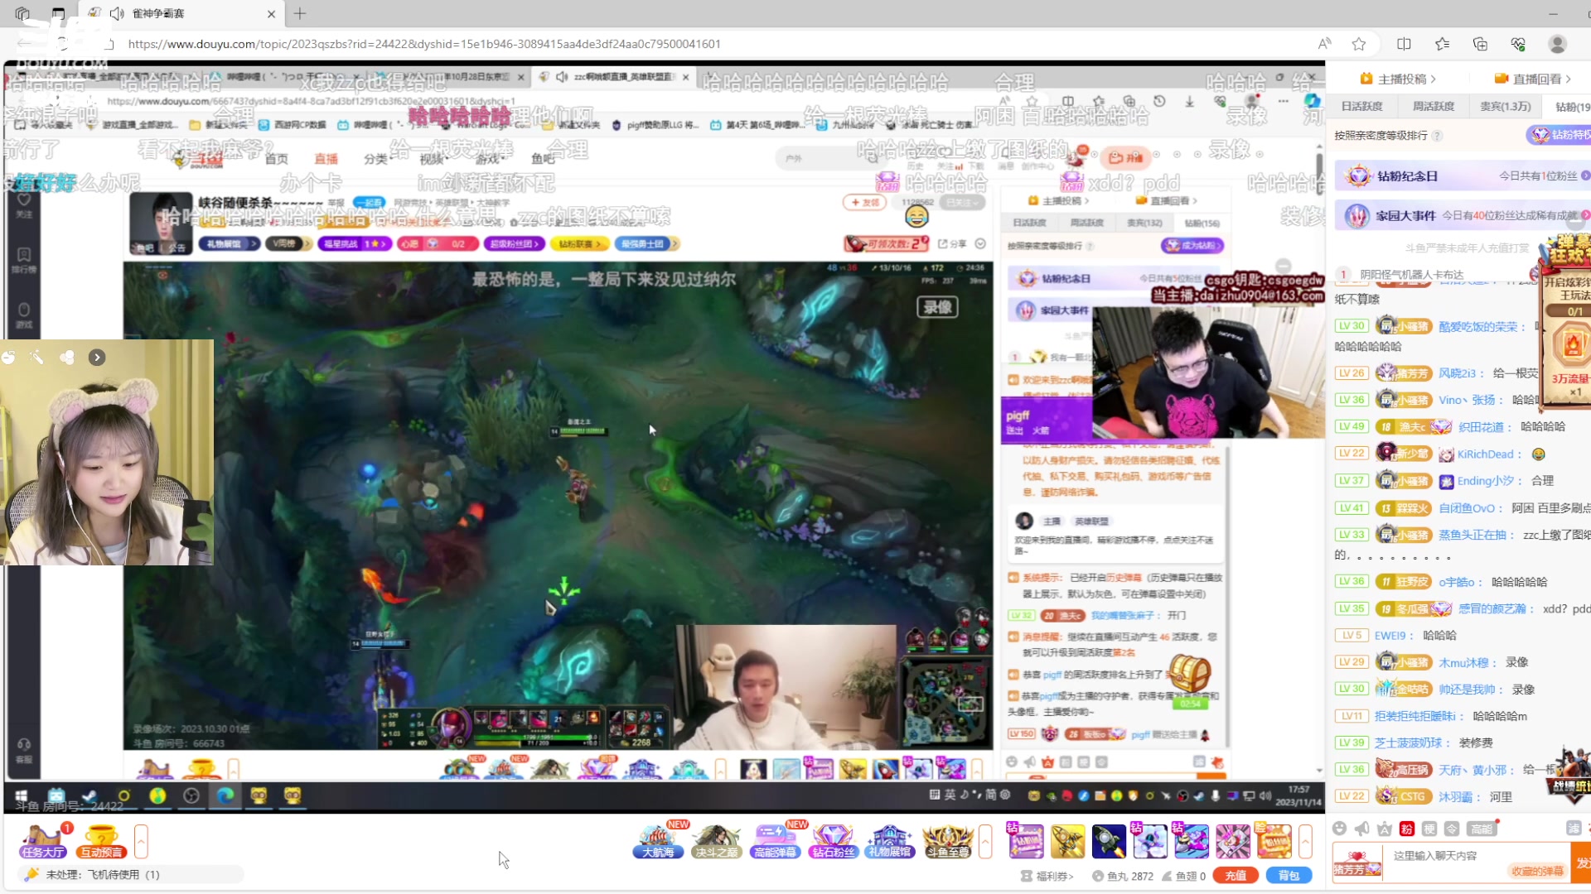Open user EWEI9 in chat
Screen dimensions: 1591x894
(1390, 636)
